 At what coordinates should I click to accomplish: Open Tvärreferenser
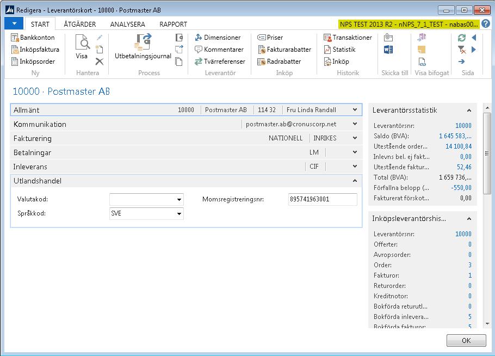220,62
